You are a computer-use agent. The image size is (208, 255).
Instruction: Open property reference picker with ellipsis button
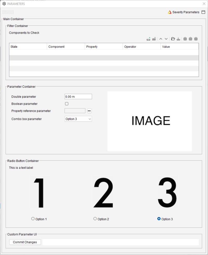pyautogui.click(x=89, y=111)
